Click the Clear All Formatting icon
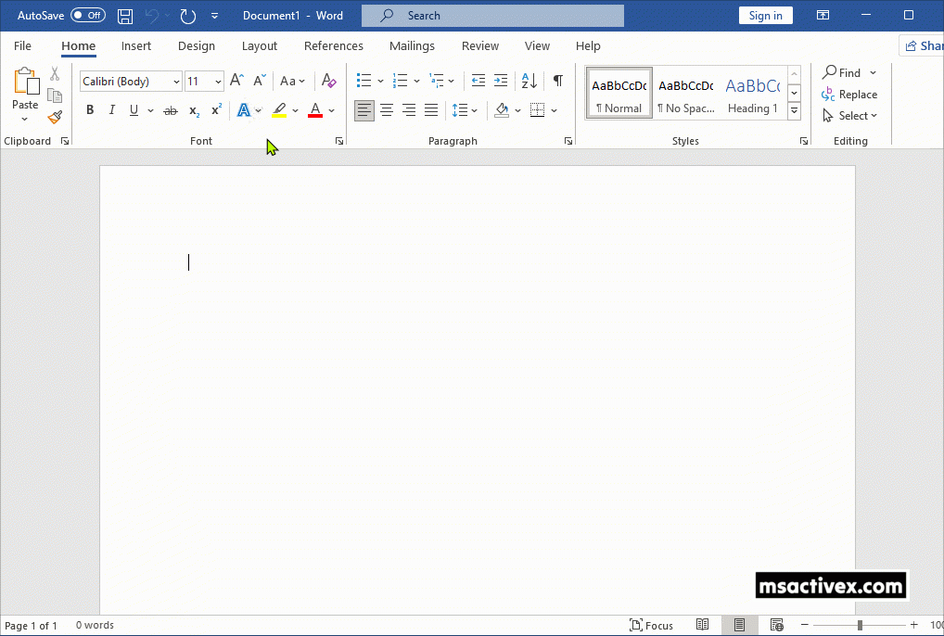Screen dimensions: 944x636 [x=328, y=82]
